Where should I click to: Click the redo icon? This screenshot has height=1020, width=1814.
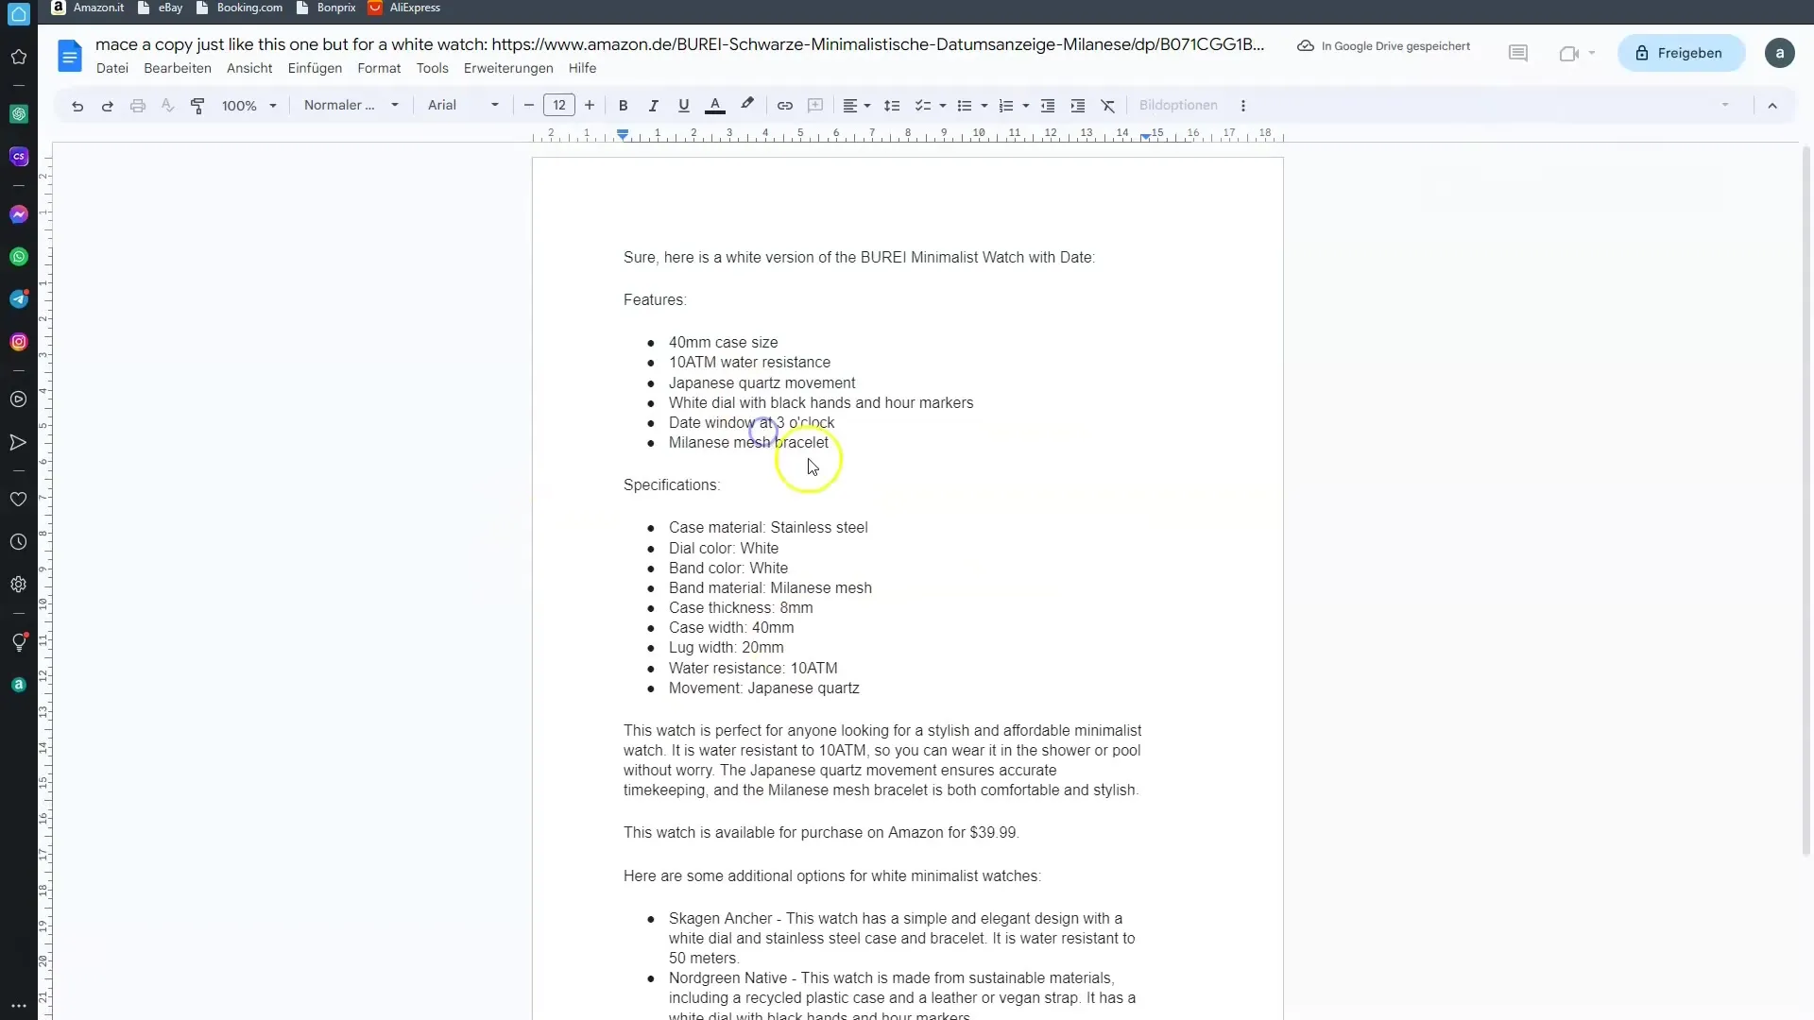(107, 105)
